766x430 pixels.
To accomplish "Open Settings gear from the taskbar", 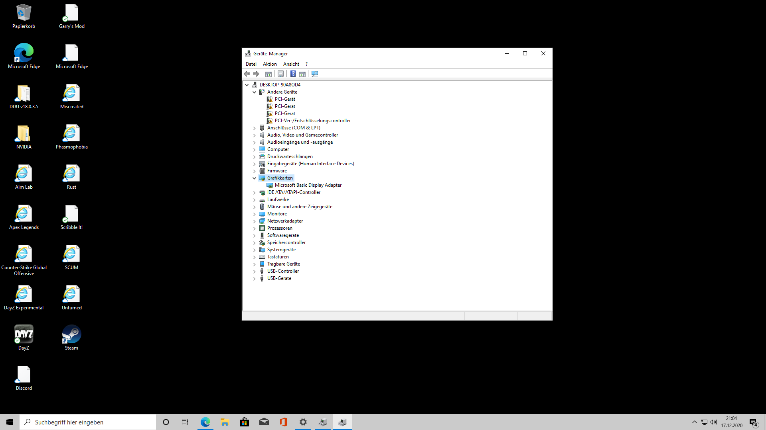I will (303, 422).
